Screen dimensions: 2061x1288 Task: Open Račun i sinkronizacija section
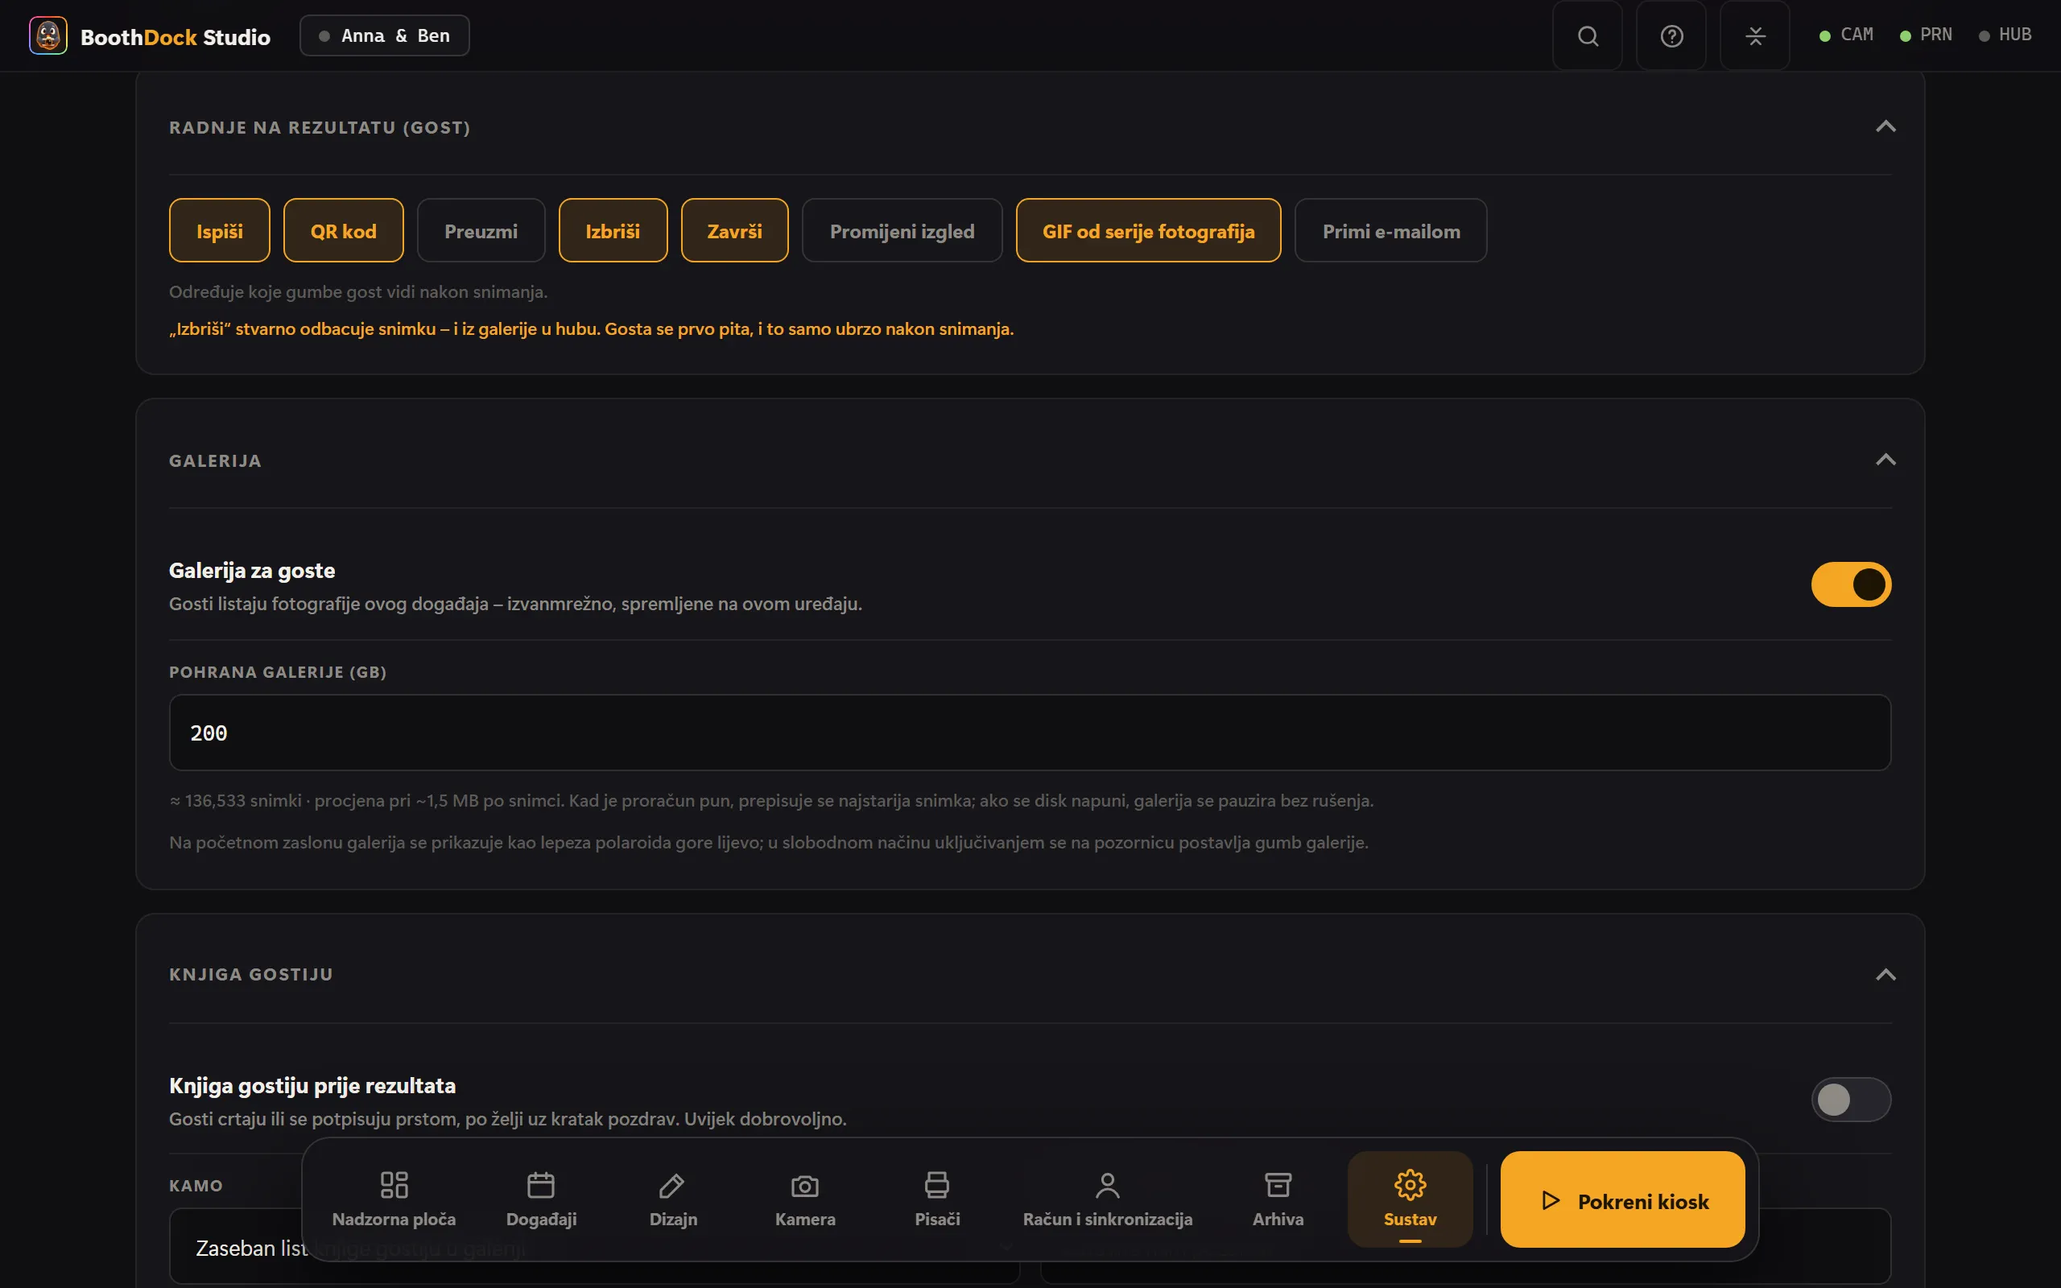tap(1107, 1199)
